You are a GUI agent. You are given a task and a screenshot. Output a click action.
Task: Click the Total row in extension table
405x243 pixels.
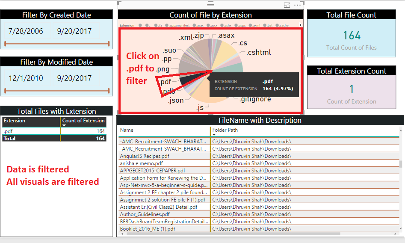pyautogui.click(x=54, y=138)
